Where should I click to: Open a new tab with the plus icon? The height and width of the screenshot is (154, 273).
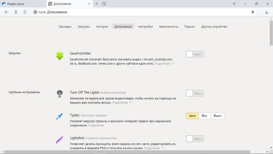96,4
